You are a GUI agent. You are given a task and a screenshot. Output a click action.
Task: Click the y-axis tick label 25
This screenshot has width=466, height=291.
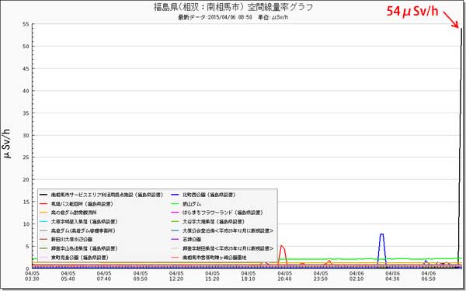coord(26,158)
